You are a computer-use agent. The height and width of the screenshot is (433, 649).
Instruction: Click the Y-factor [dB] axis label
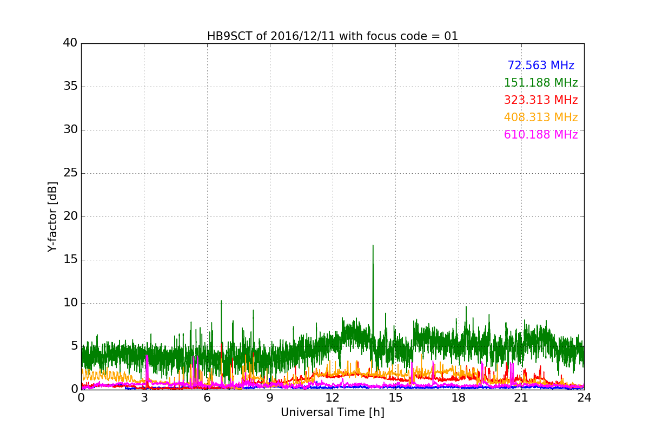[52, 216]
